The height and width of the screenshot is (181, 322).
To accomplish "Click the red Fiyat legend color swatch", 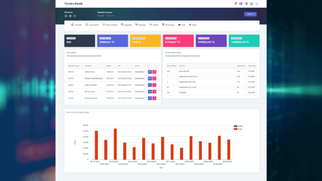I will [x=236, y=129].
